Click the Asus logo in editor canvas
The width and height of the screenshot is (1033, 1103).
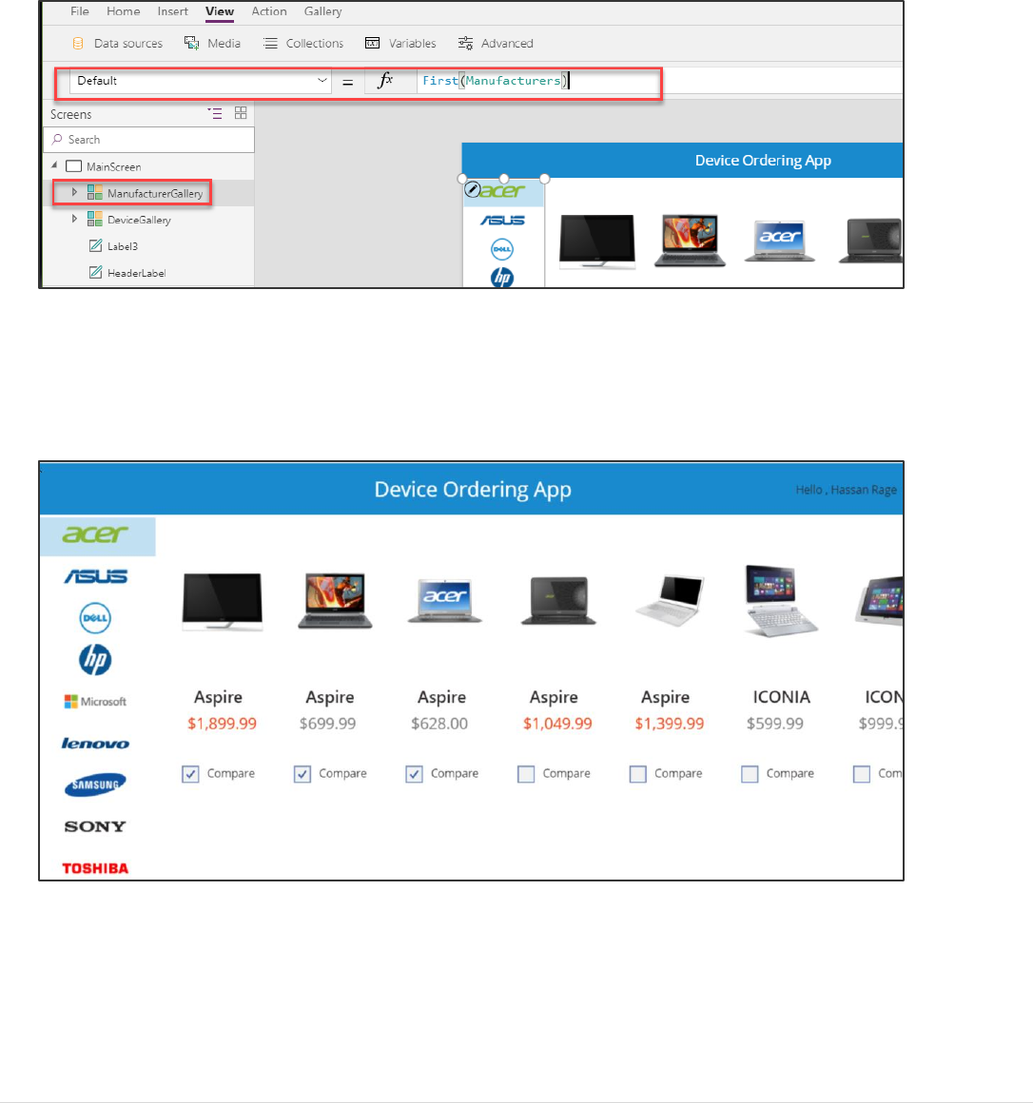point(502,221)
